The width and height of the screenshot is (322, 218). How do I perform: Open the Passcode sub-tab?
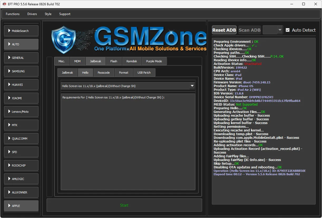104,73
